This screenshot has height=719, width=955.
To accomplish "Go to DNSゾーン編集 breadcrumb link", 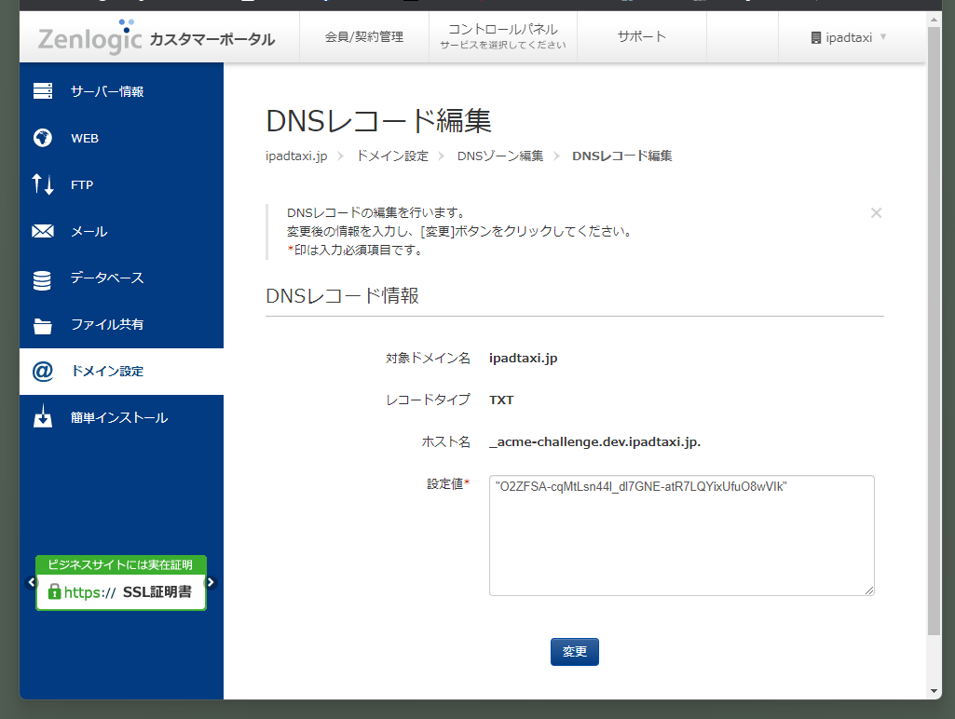I will pyautogui.click(x=500, y=156).
